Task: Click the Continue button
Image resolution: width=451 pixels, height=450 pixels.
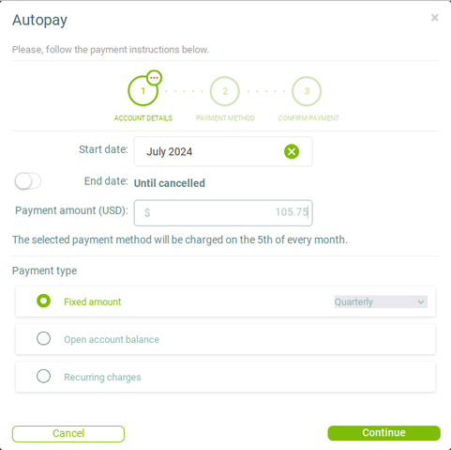Action: [x=383, y=433]
